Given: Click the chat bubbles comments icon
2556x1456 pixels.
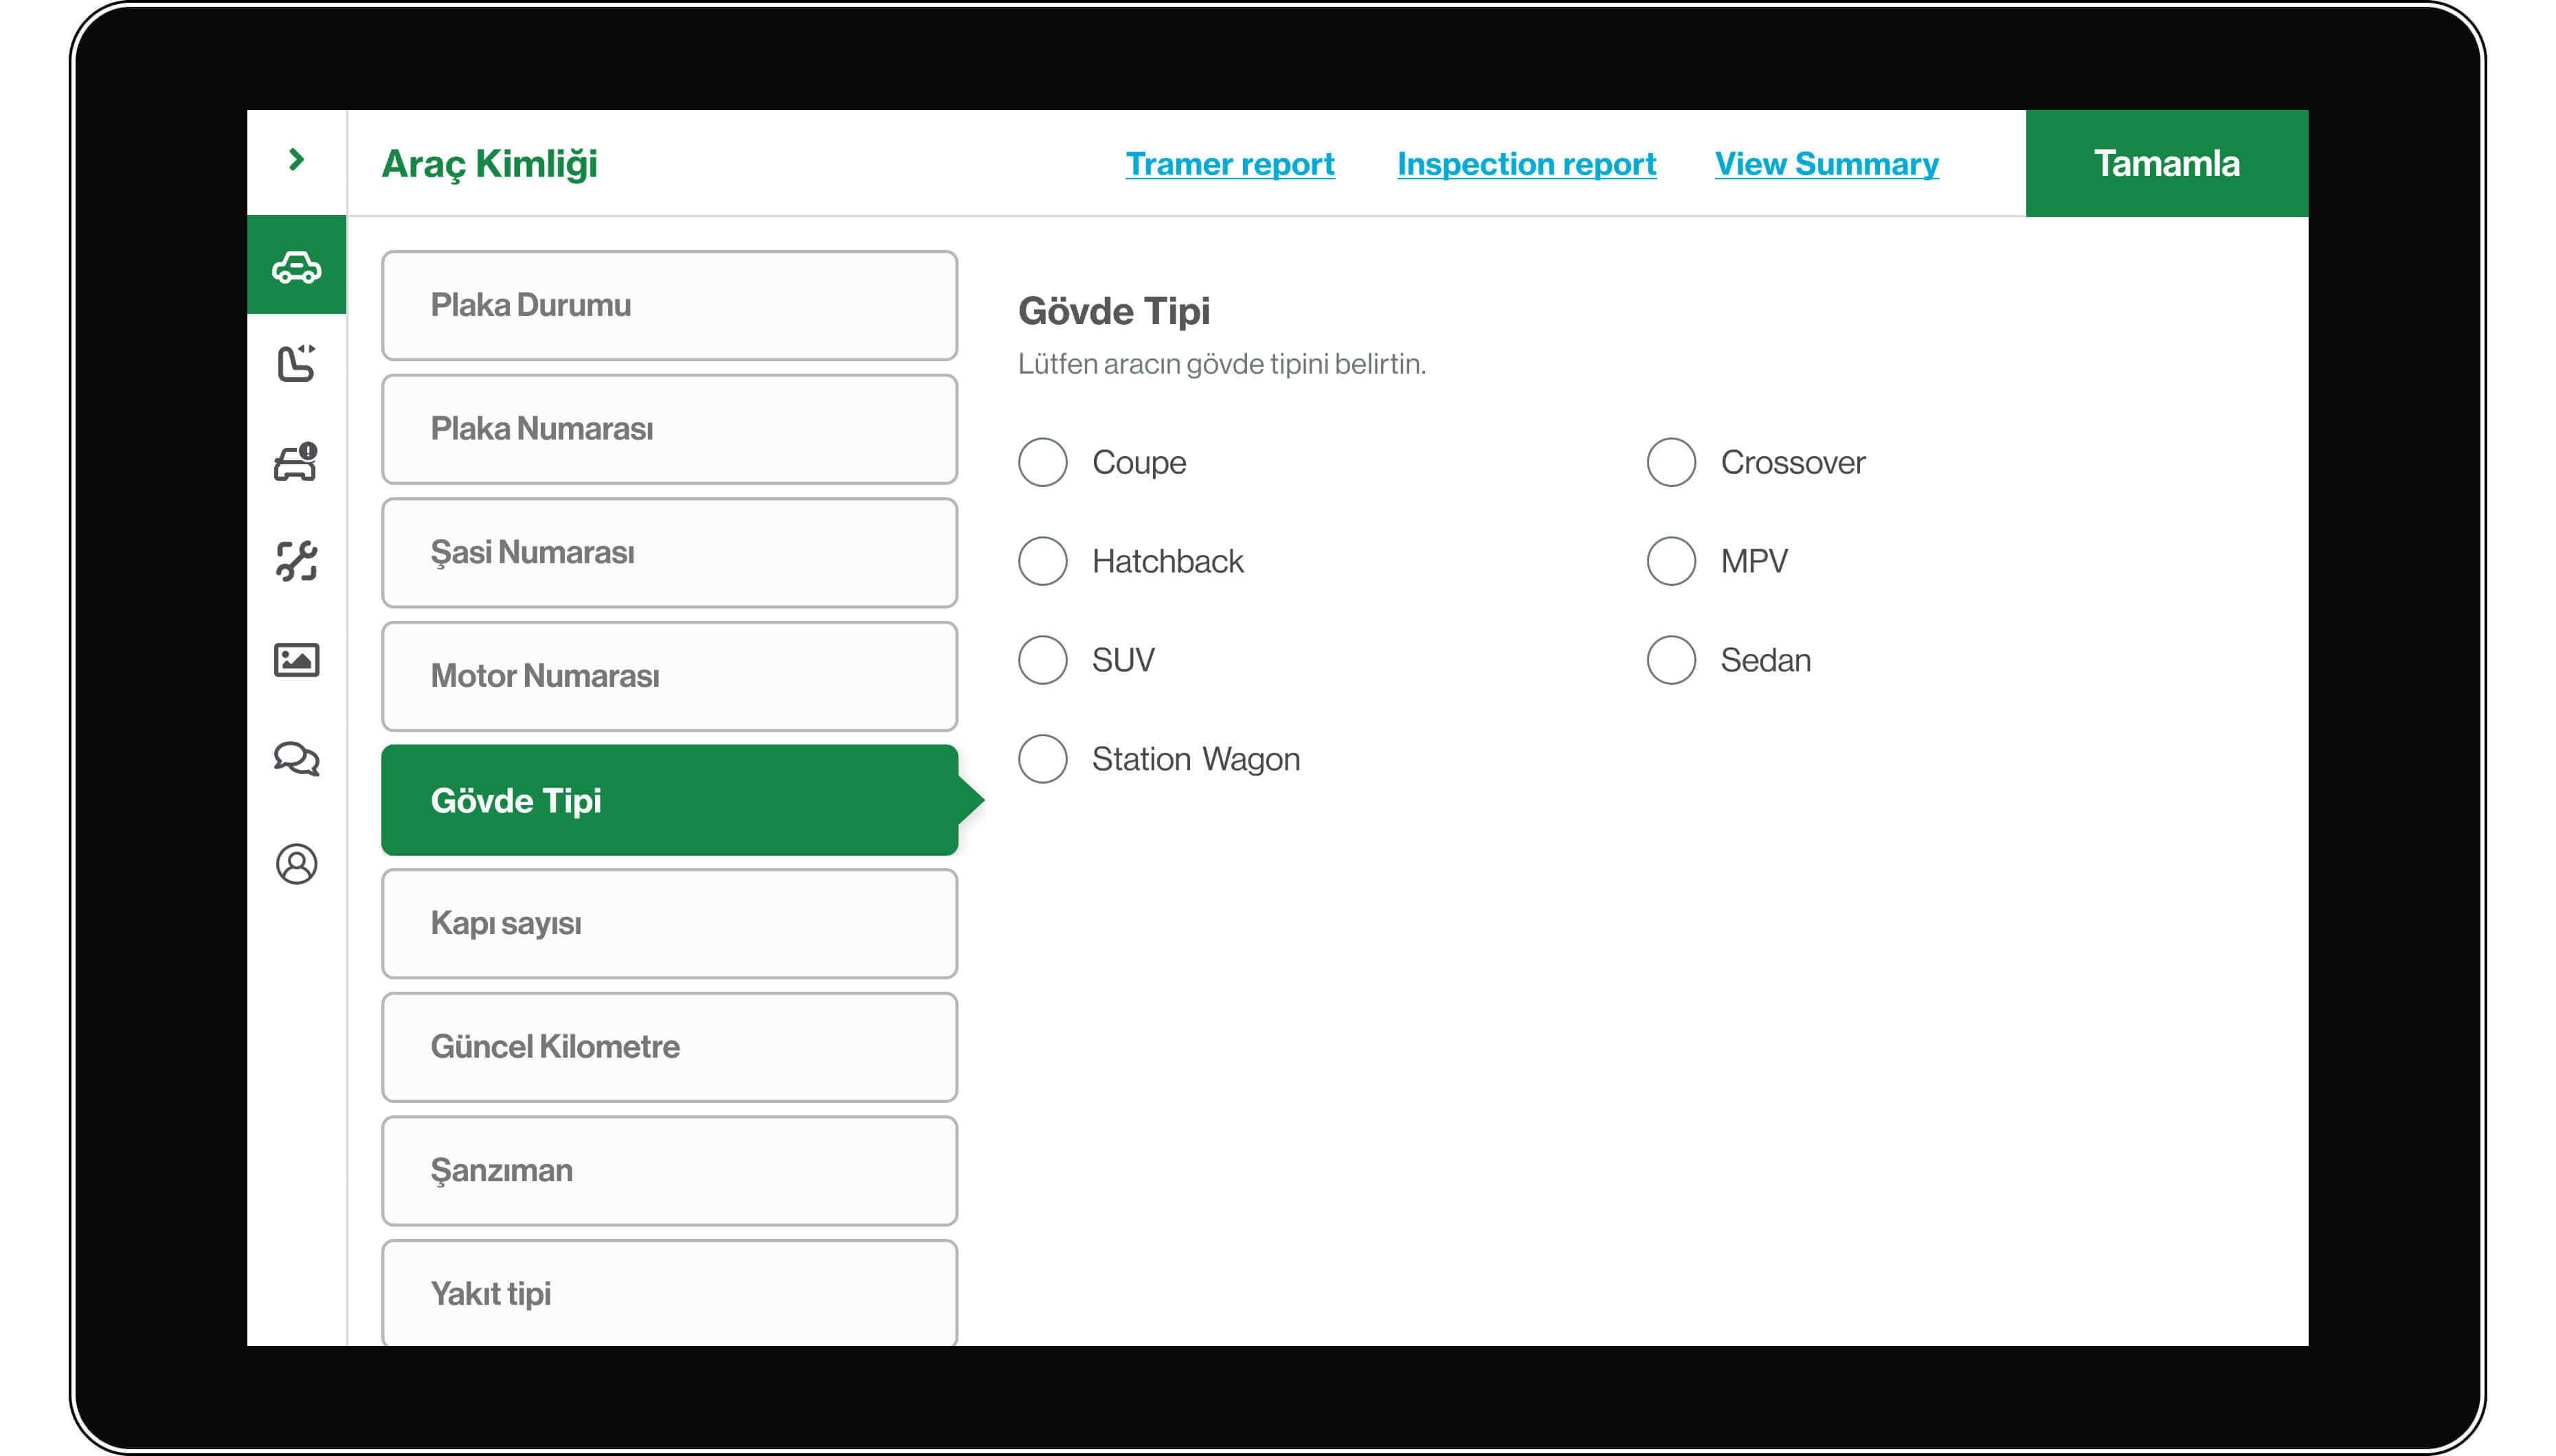Looking at the screenshot, I should tap(296, 759).
